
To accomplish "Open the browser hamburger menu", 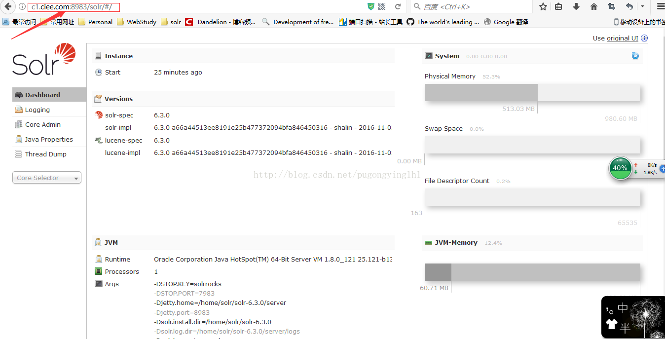I will 661,6.
